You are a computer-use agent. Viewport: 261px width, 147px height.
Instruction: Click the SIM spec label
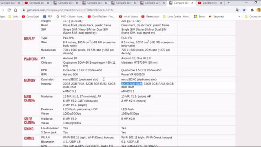(44, 29)
